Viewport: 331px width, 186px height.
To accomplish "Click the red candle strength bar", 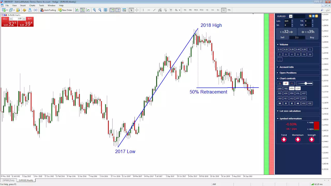I will [x=317, y=126].
